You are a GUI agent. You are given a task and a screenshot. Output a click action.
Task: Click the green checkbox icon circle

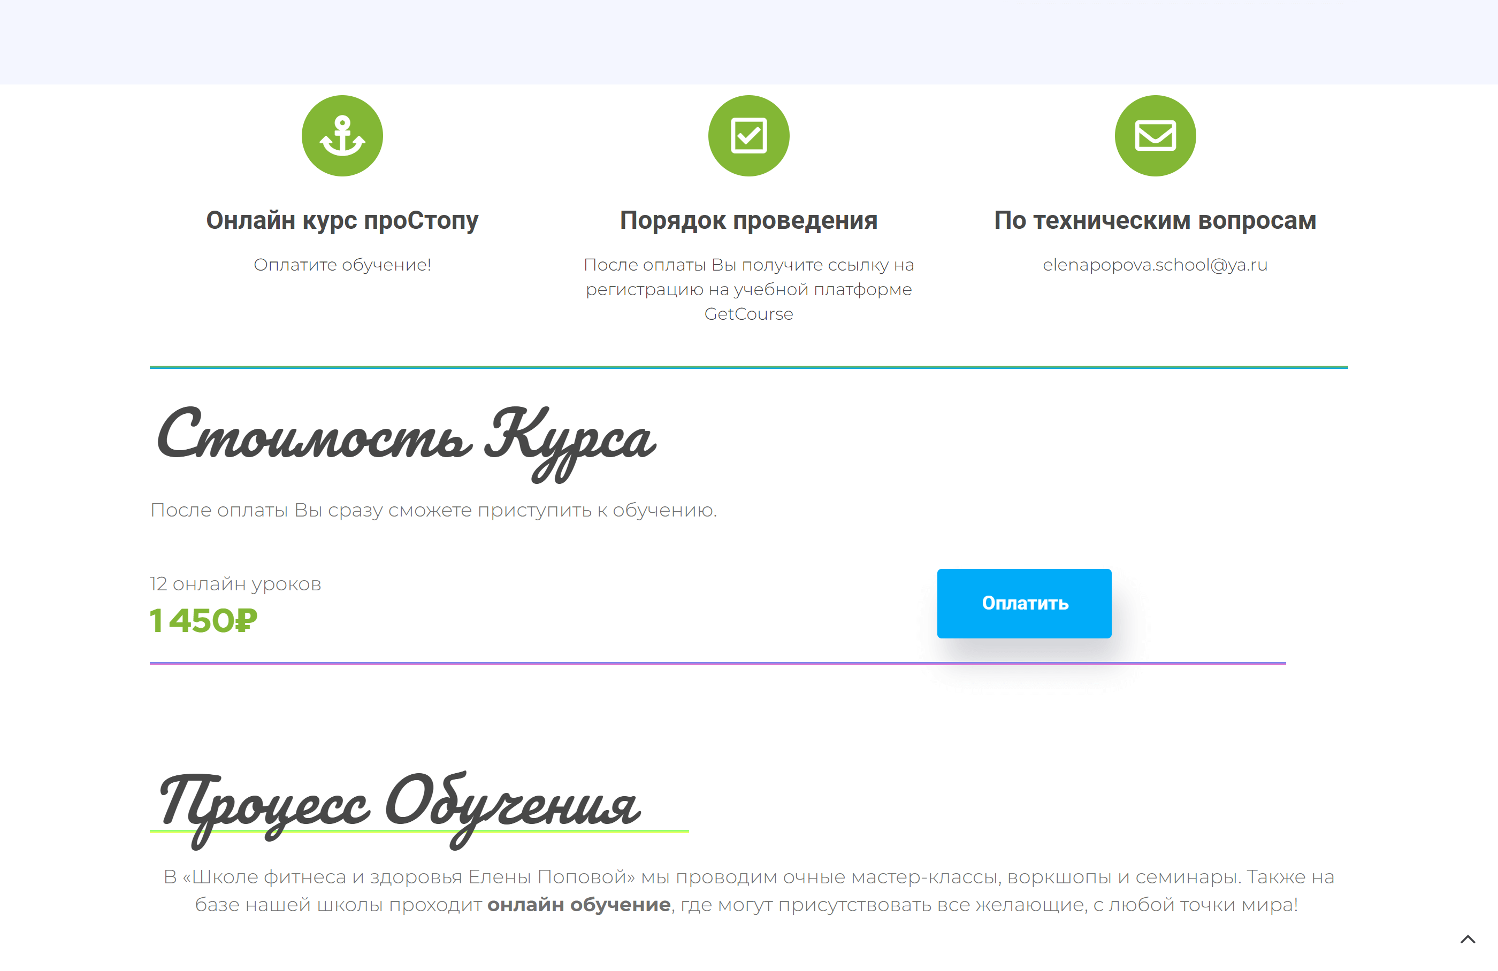pyautogui.click(x=749, y=136)
